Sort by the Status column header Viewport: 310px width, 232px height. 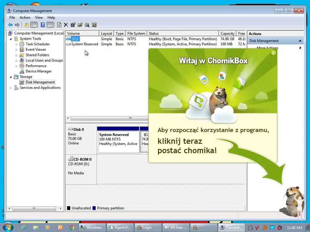[x=183, y=33]
